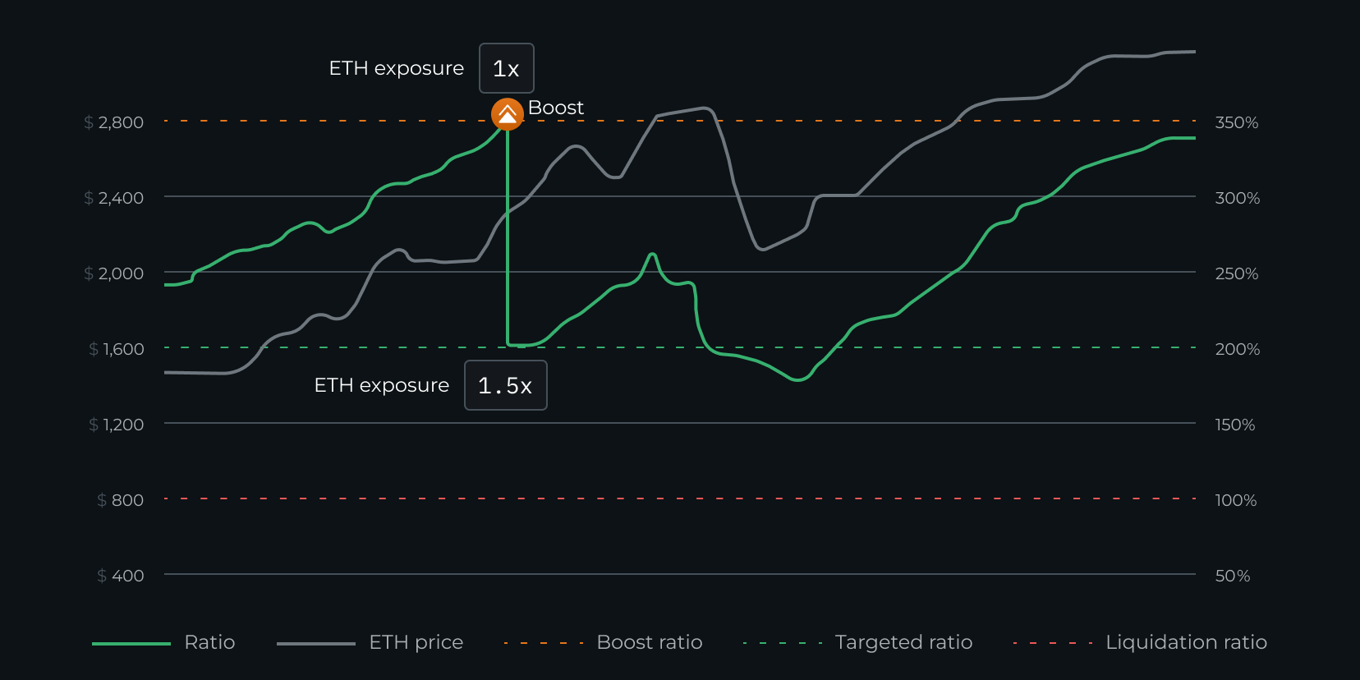Click the Boost label next to marker

coord(556,108)
